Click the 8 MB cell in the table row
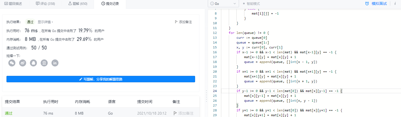The height and width of the screenshot is (117, 401). [79, 114]
